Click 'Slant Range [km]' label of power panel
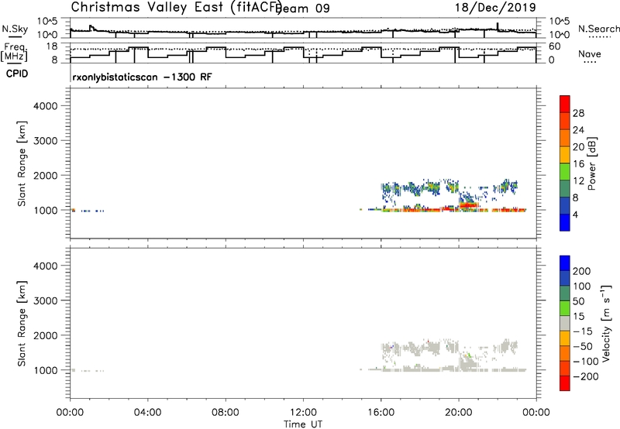 [x=22, y=163]
